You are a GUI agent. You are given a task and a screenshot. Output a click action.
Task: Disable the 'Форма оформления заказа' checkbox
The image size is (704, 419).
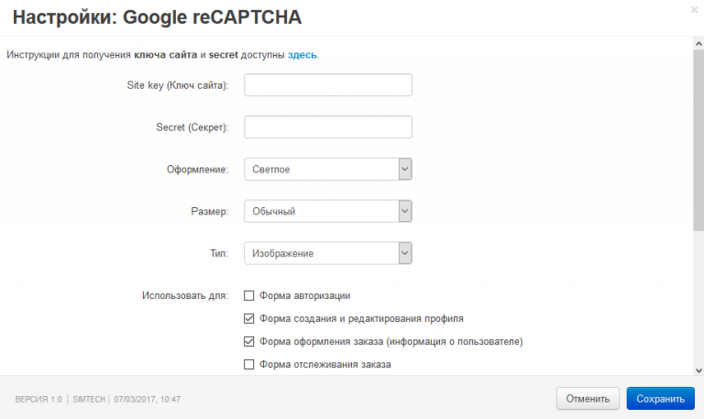point(248,342)
